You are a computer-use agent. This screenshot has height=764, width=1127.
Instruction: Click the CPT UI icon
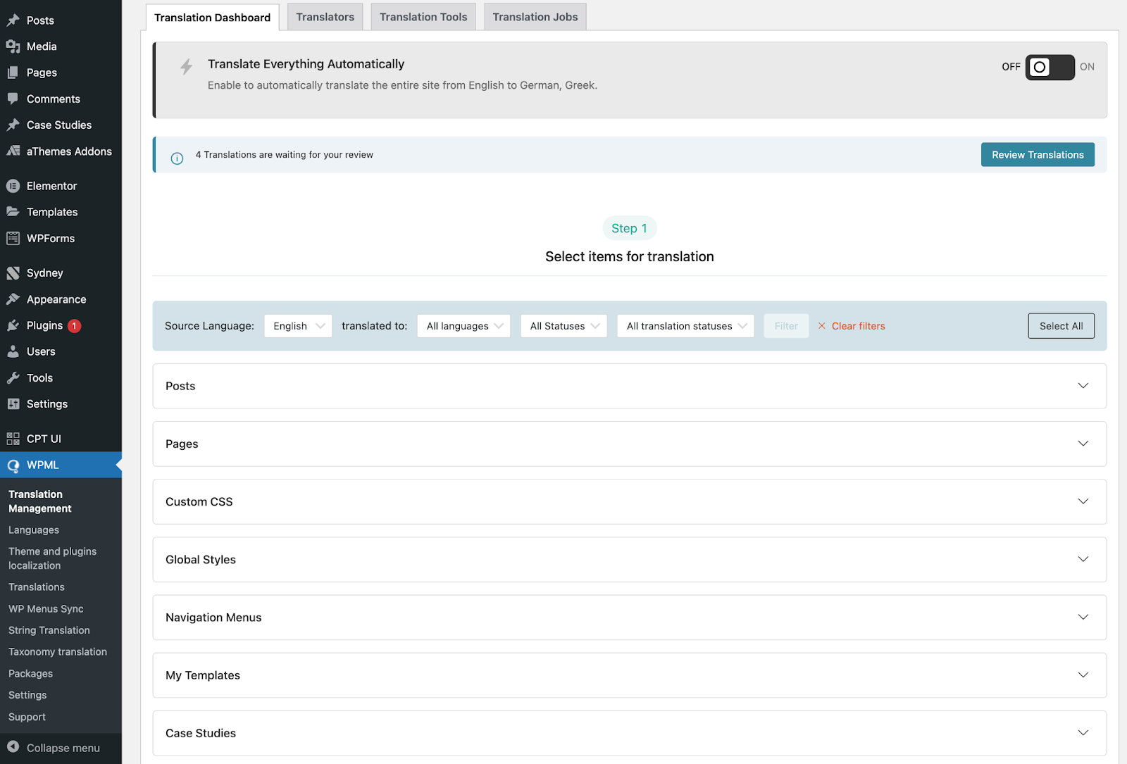[x=13, y=439]
